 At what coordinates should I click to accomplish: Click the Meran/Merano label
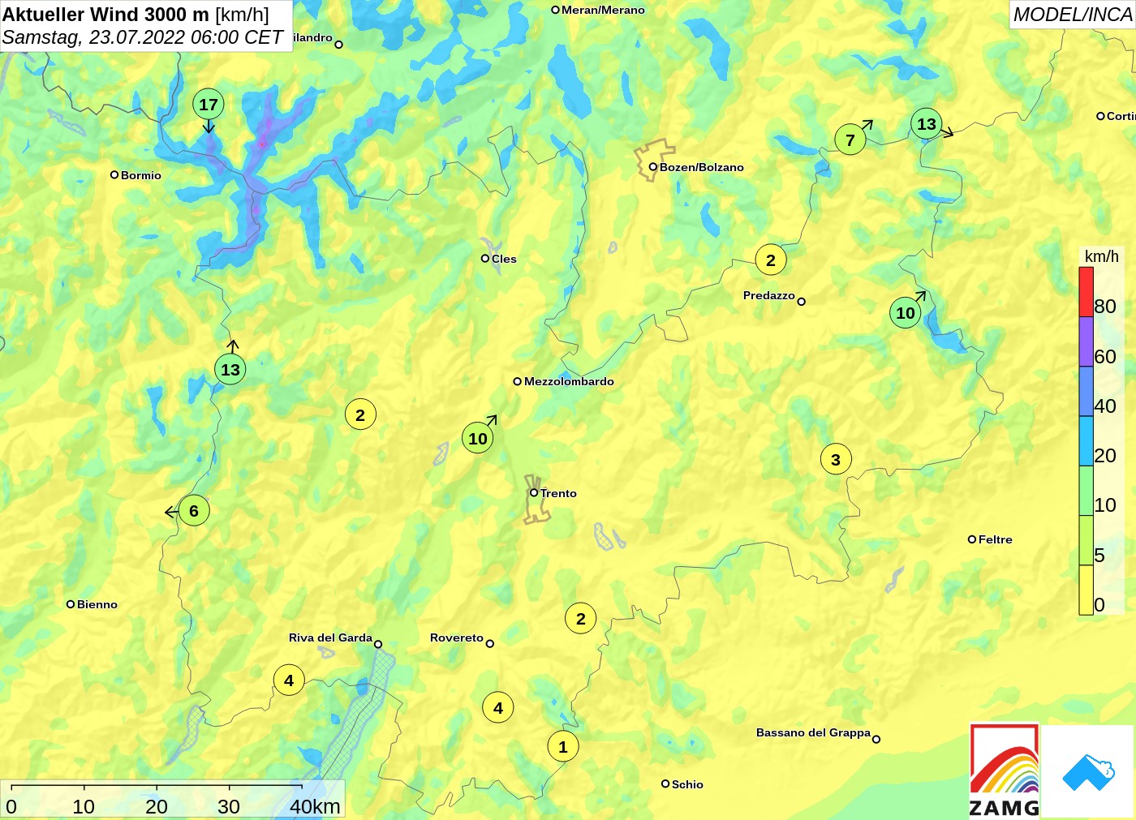[603, 10]
